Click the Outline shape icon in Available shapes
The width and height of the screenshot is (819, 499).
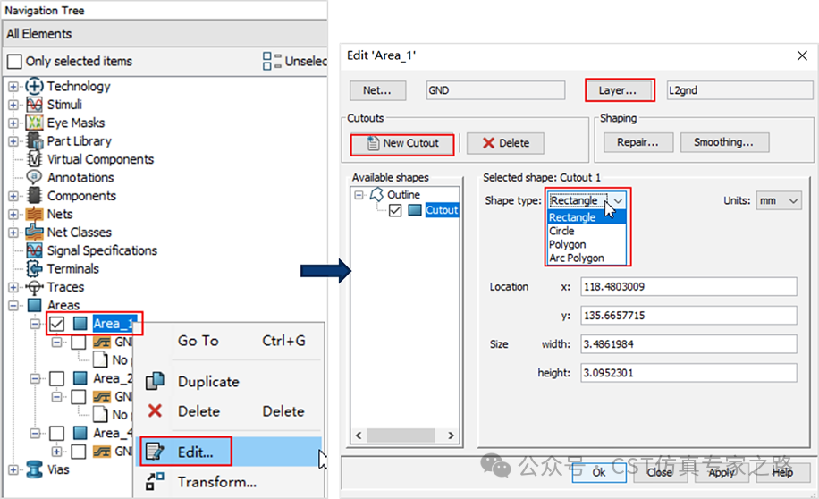[376, 194]
